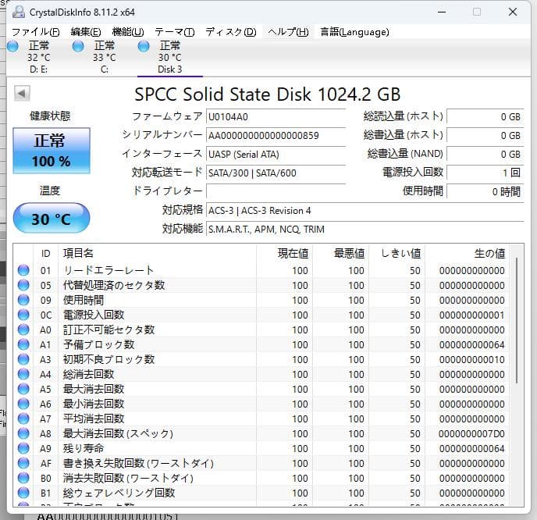537x520 pixels.
Task: Open the 言語(Language) menu
Action: [x=354, y=32]
